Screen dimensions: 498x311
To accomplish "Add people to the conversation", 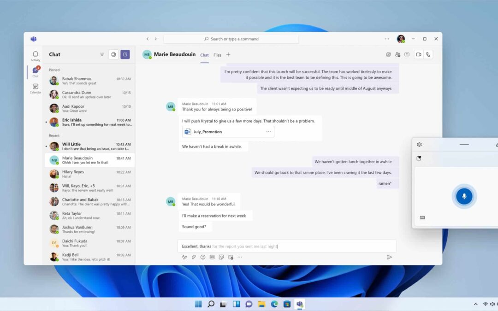I will (x=397, y=54).
